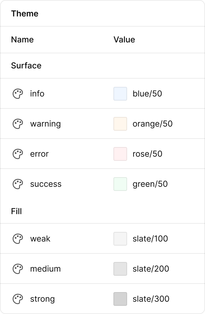Screen dimensions: 205x314
Task: Click the palette icon beside weak
Action: (x=17, y=239)
